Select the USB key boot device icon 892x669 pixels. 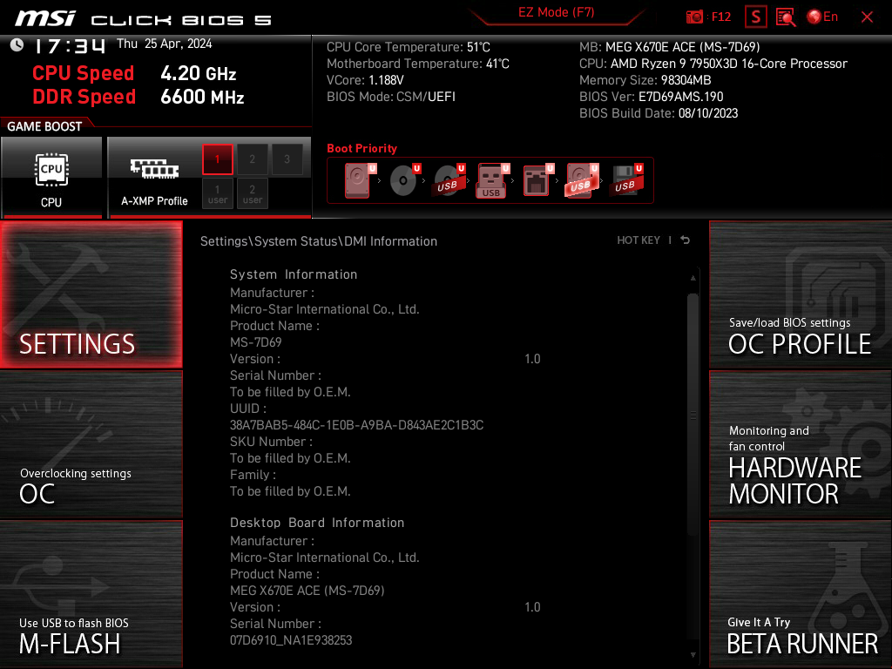(x=492, y=180)
